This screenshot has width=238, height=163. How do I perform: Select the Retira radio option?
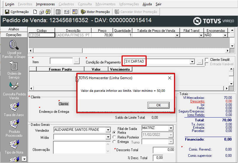pos(114,133)
